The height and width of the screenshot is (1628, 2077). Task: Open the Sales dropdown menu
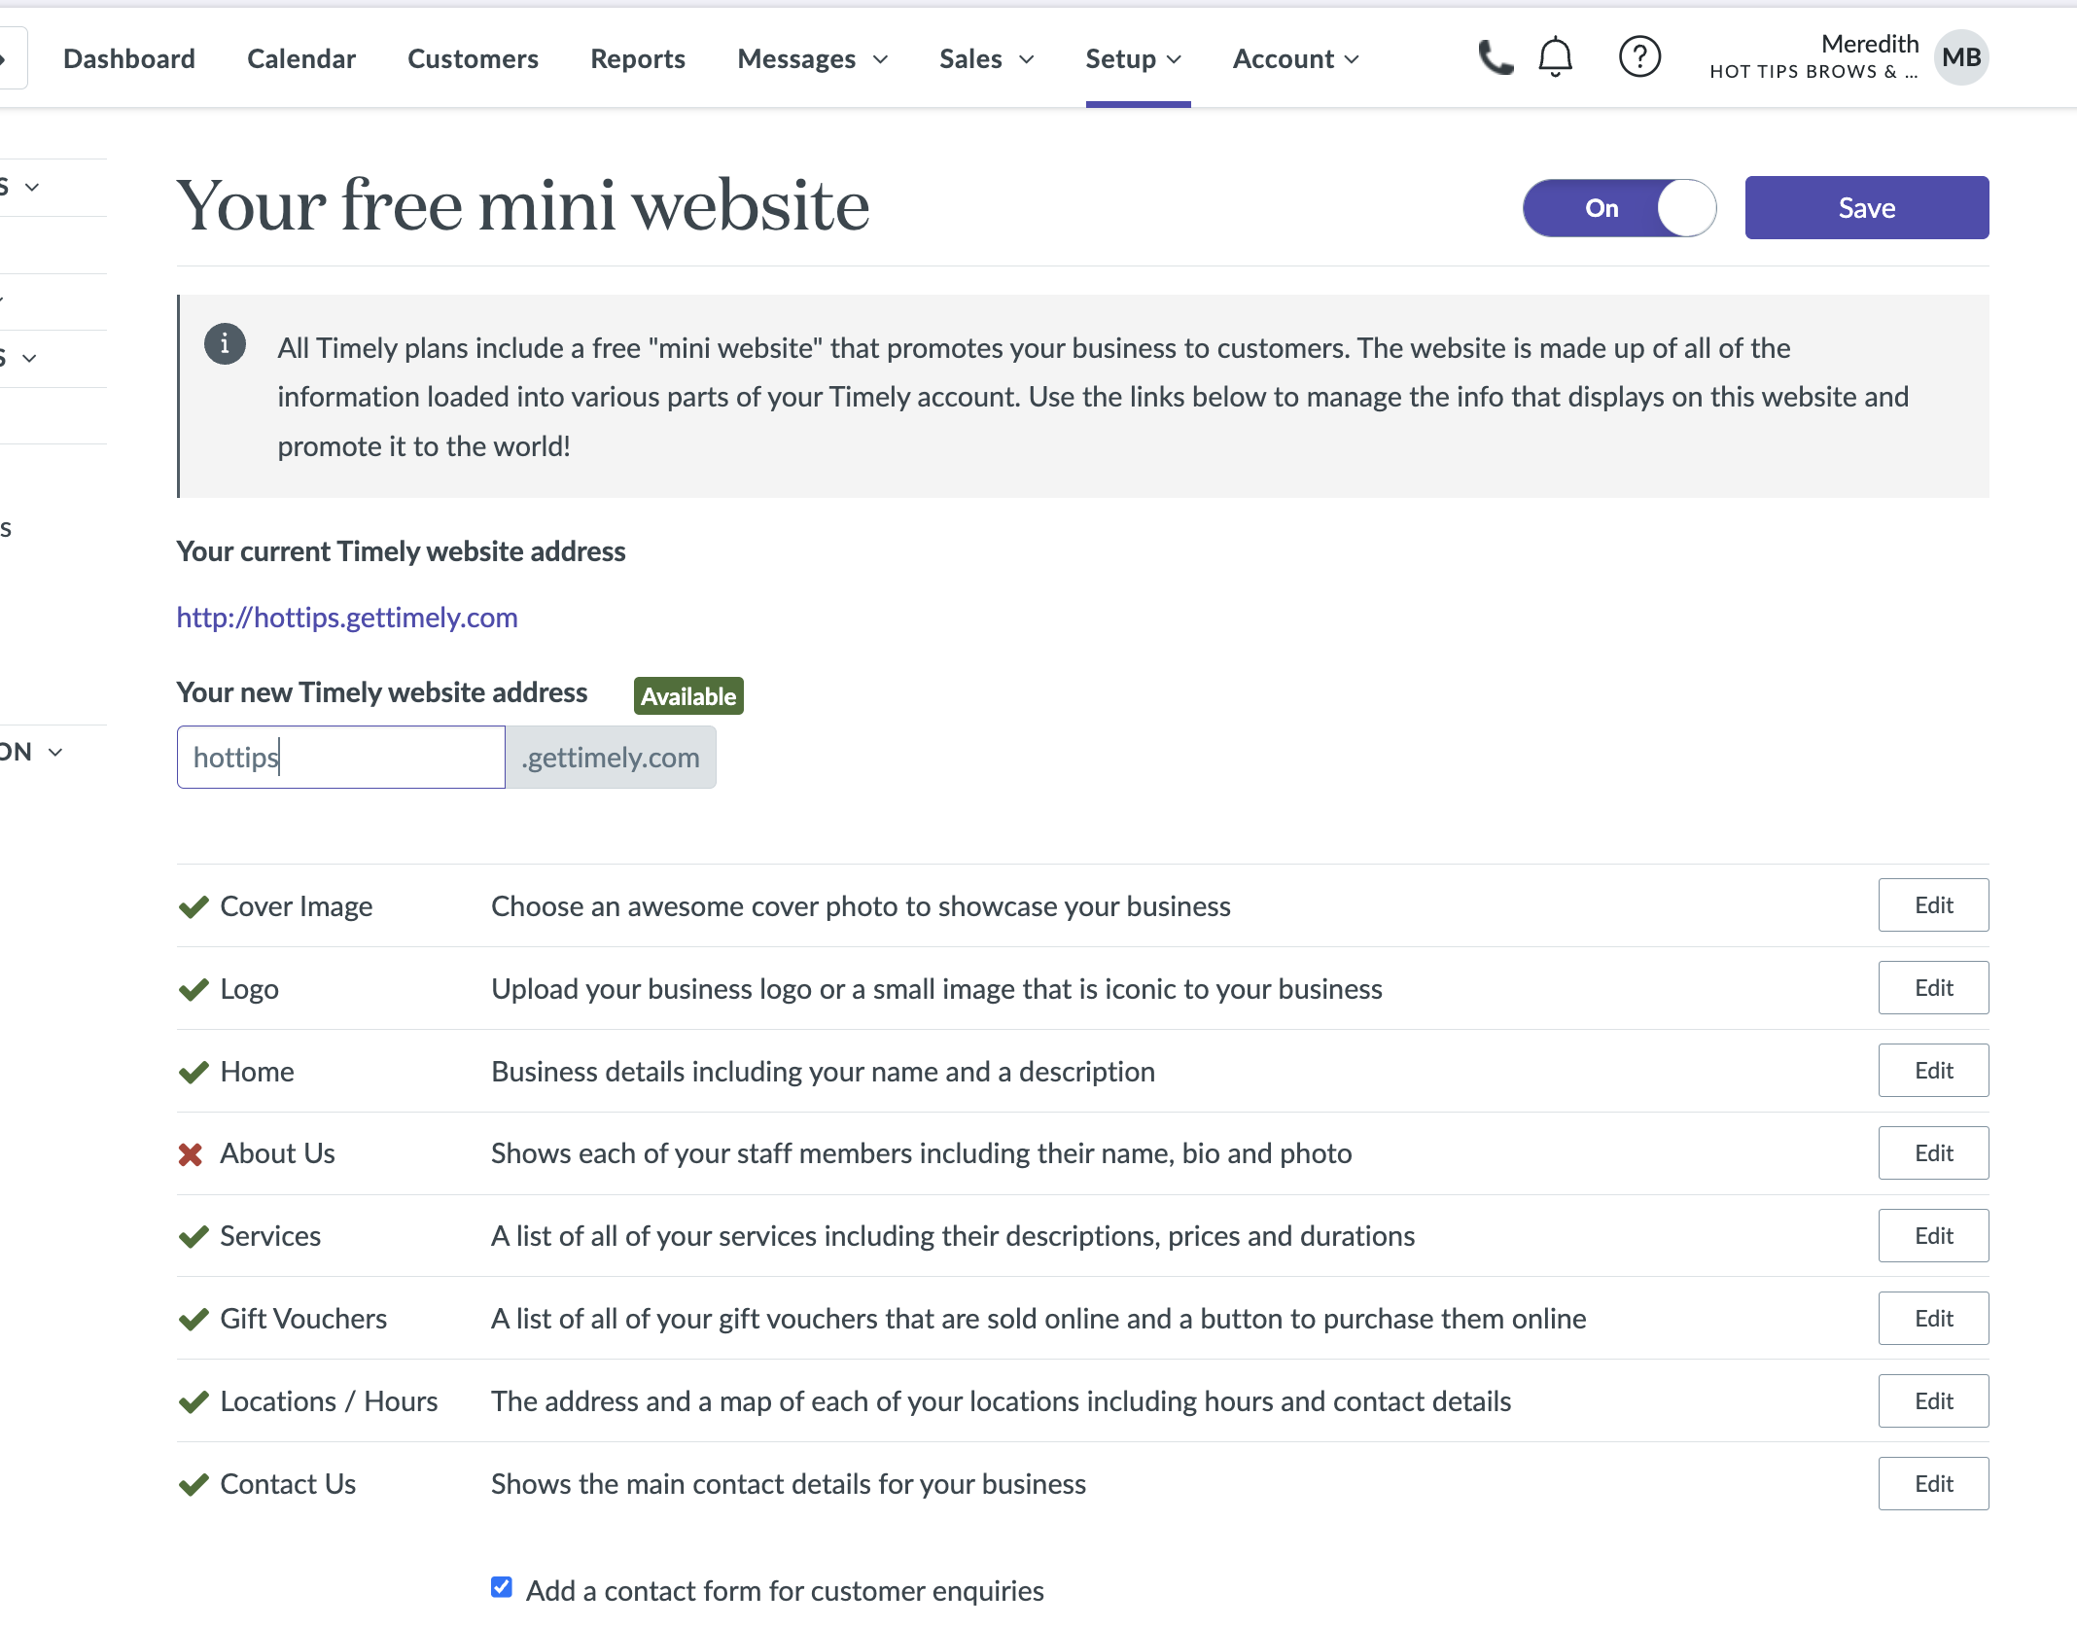pyautogui.click(x=986, y=59)
